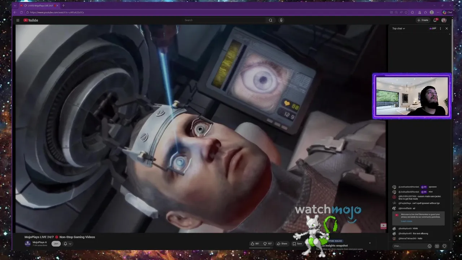The height and width of the screenshot is (260, 462).
Task: Open a new browser tab
Action: [64, 5]
